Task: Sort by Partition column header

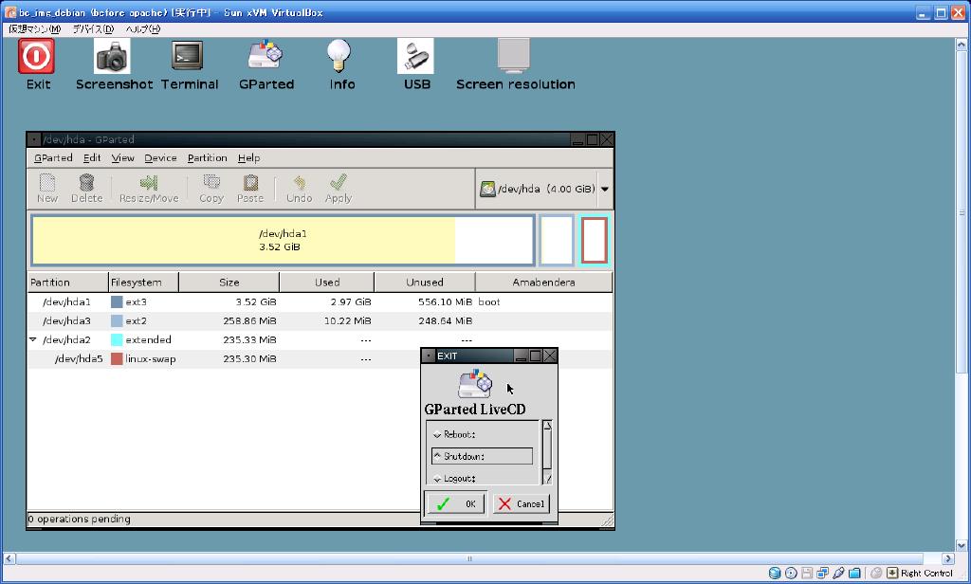Action: (67, 282)
